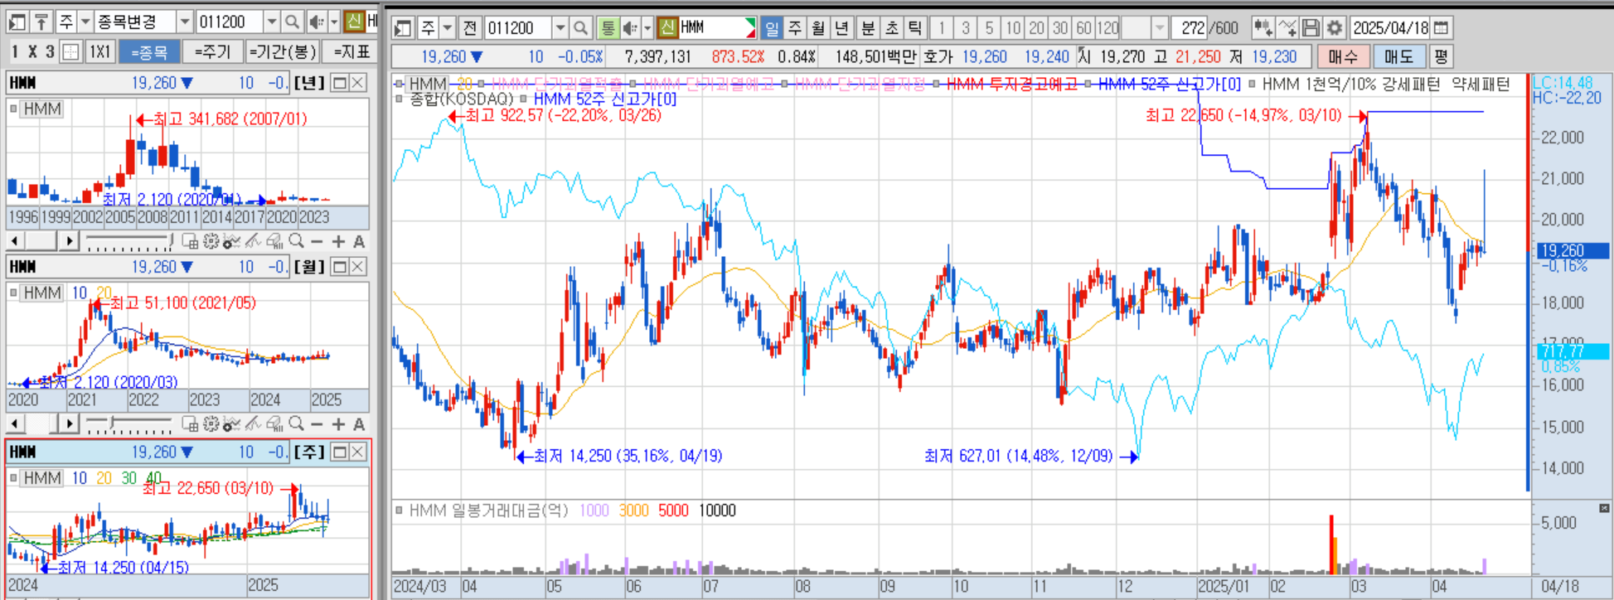Open the speaker options dropdown in main toolbar

647,28
